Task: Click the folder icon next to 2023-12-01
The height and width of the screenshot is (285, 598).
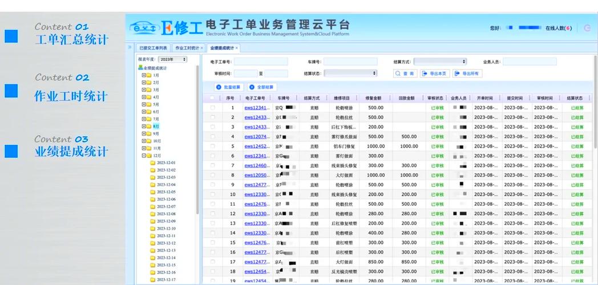Action: 152,163
